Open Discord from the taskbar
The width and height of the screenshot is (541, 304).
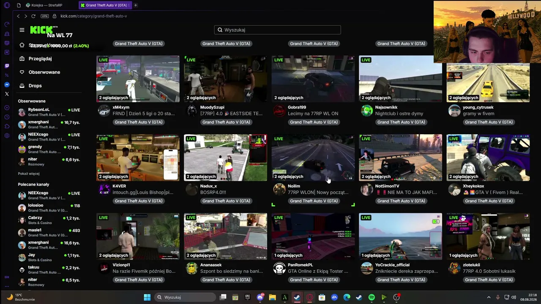click(260, 297)
